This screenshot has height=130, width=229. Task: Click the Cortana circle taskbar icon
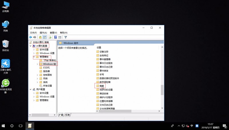[12, 126]
